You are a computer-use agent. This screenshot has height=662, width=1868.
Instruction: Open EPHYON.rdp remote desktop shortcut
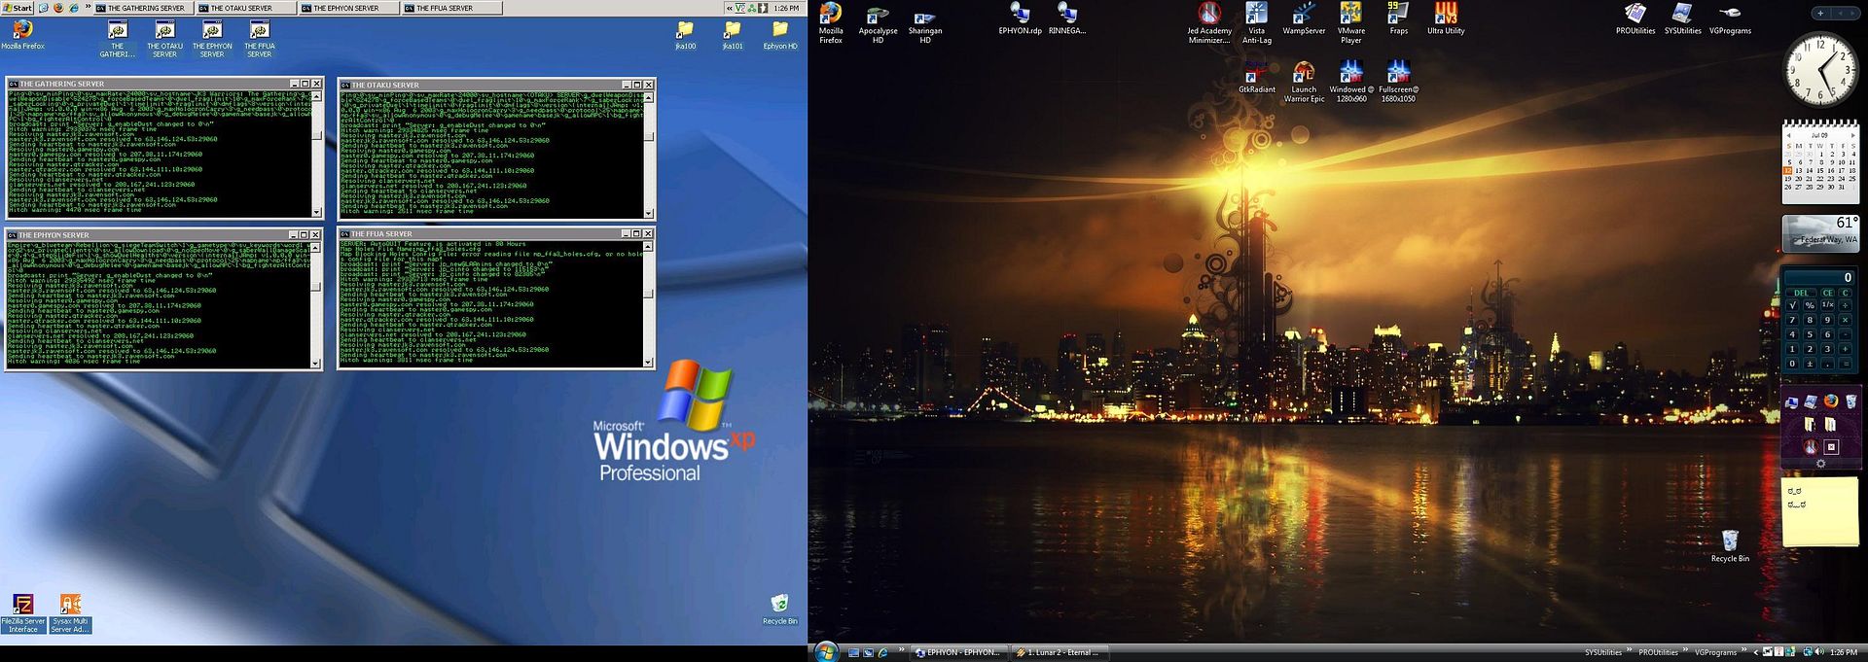point(1020,19)
